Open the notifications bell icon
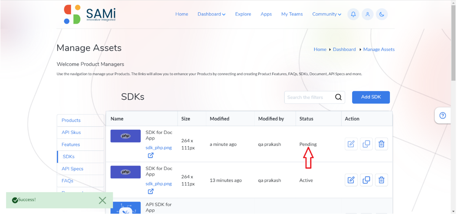 click(353, 14)
